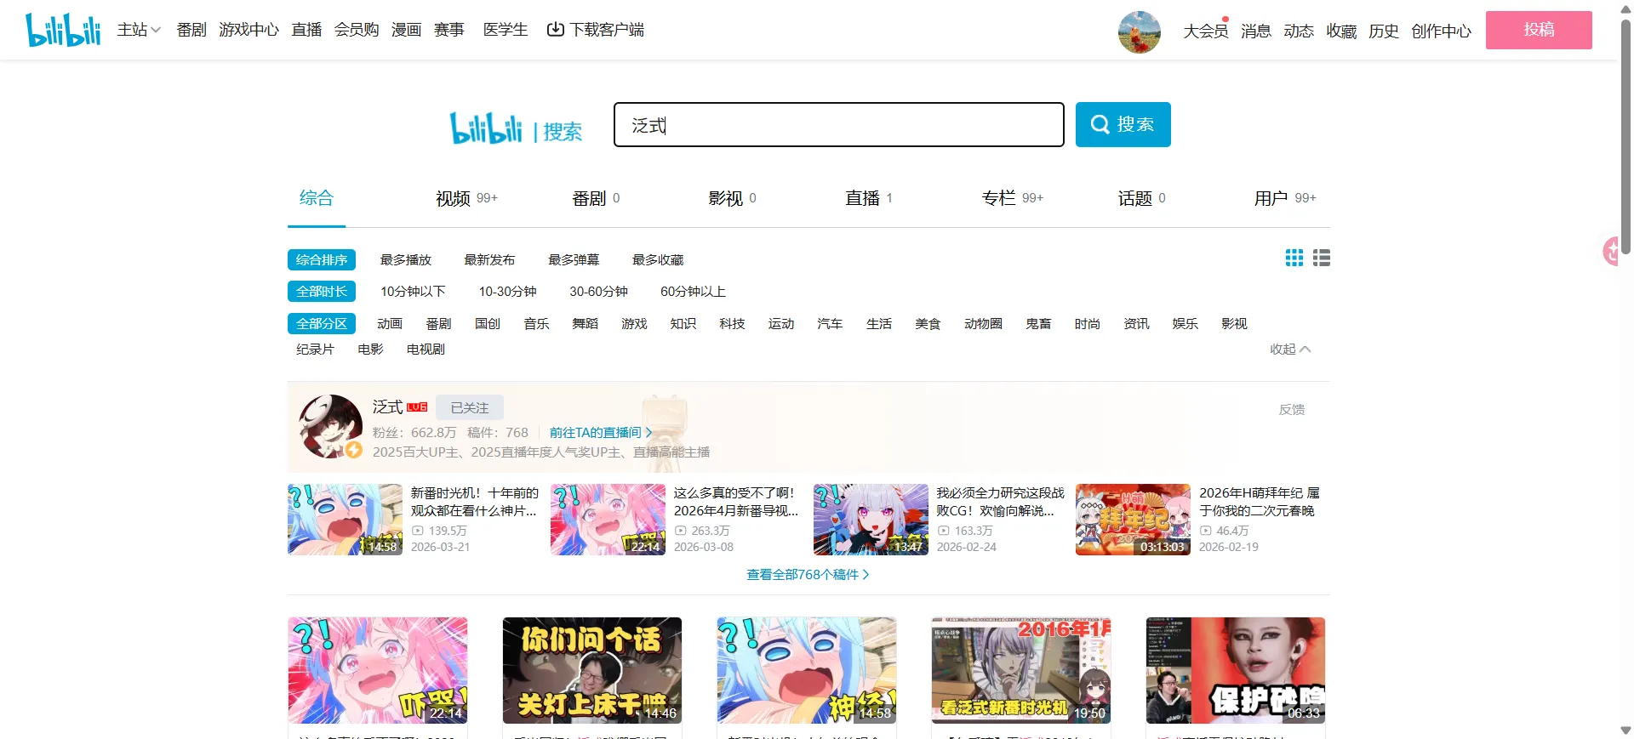Expand the 主站 dropdown menu
This screenshot has width=1634, height=739.
pos(139,30)
